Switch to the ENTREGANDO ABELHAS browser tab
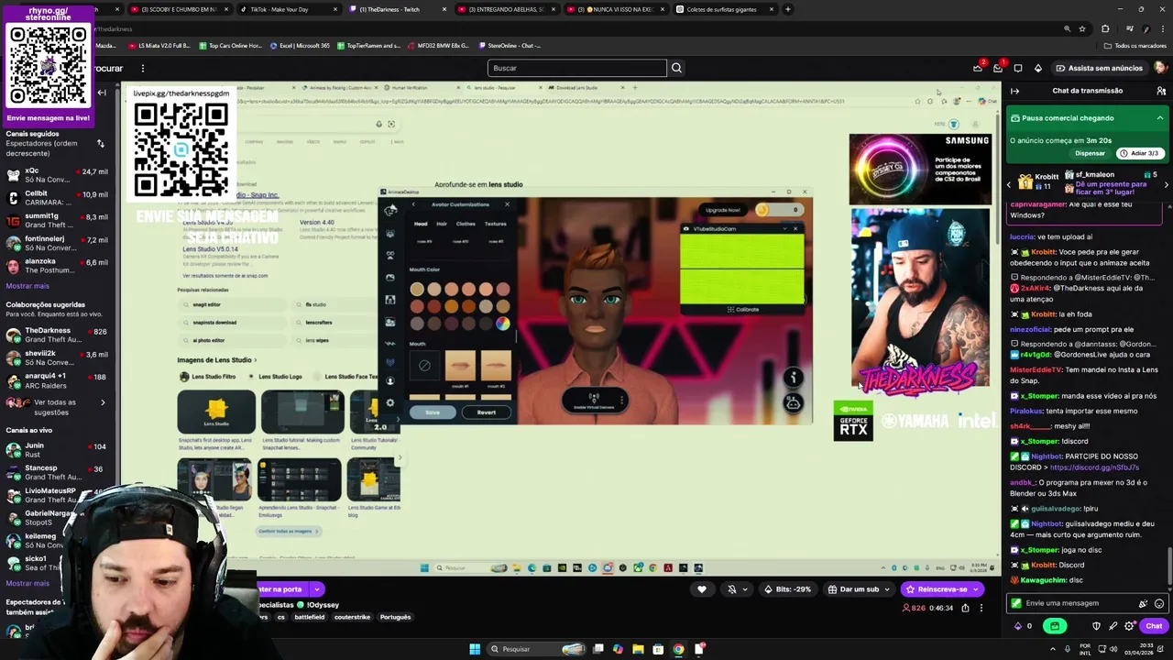Viewport: 1173px width, 660px height. (507, 9)
